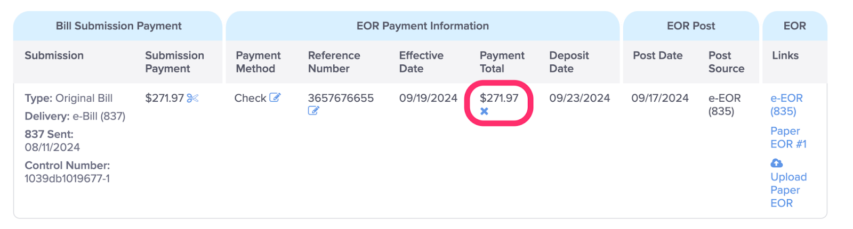The image size is (853, 229).
Task: Click the Payment Total column header
Action: tap(502, 62)
